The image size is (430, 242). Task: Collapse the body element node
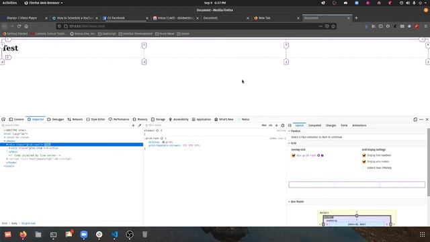pos(5,141)
